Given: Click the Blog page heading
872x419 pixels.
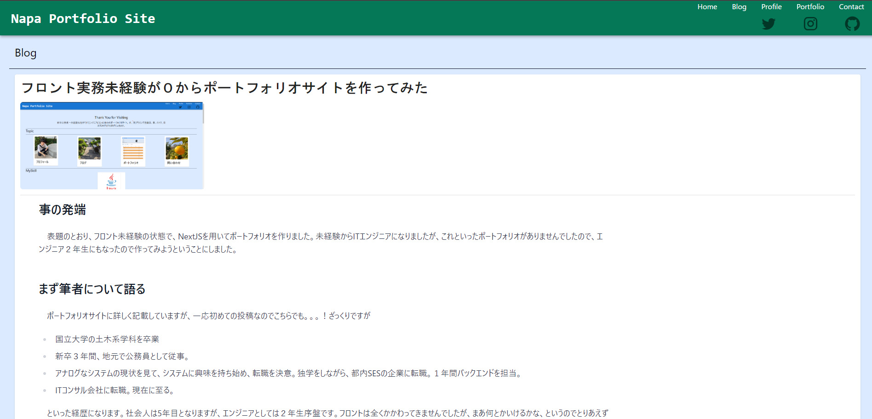Looking at the screenshot, I should click(x=26, y=53).
